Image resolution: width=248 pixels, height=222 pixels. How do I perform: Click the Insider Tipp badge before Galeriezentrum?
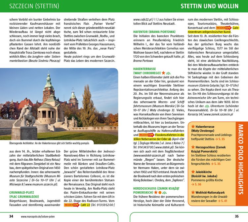point(224,28)
